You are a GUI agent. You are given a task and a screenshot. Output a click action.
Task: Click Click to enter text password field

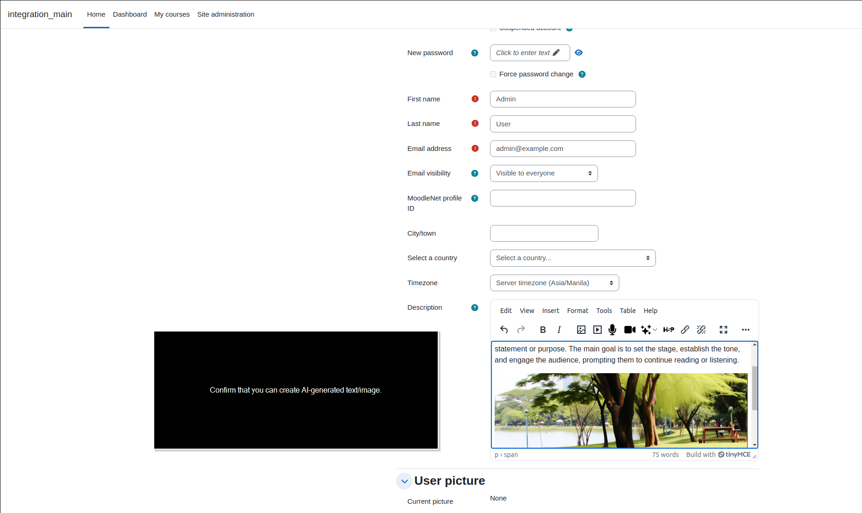point(530,53)
